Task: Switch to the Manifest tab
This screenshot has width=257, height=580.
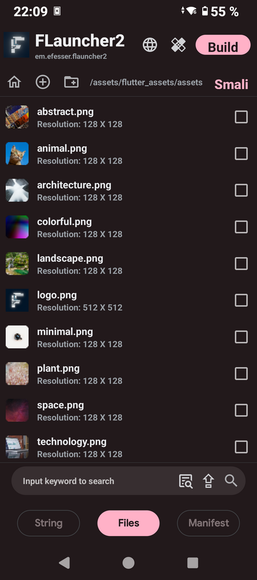Action: (x=209, y=523)
